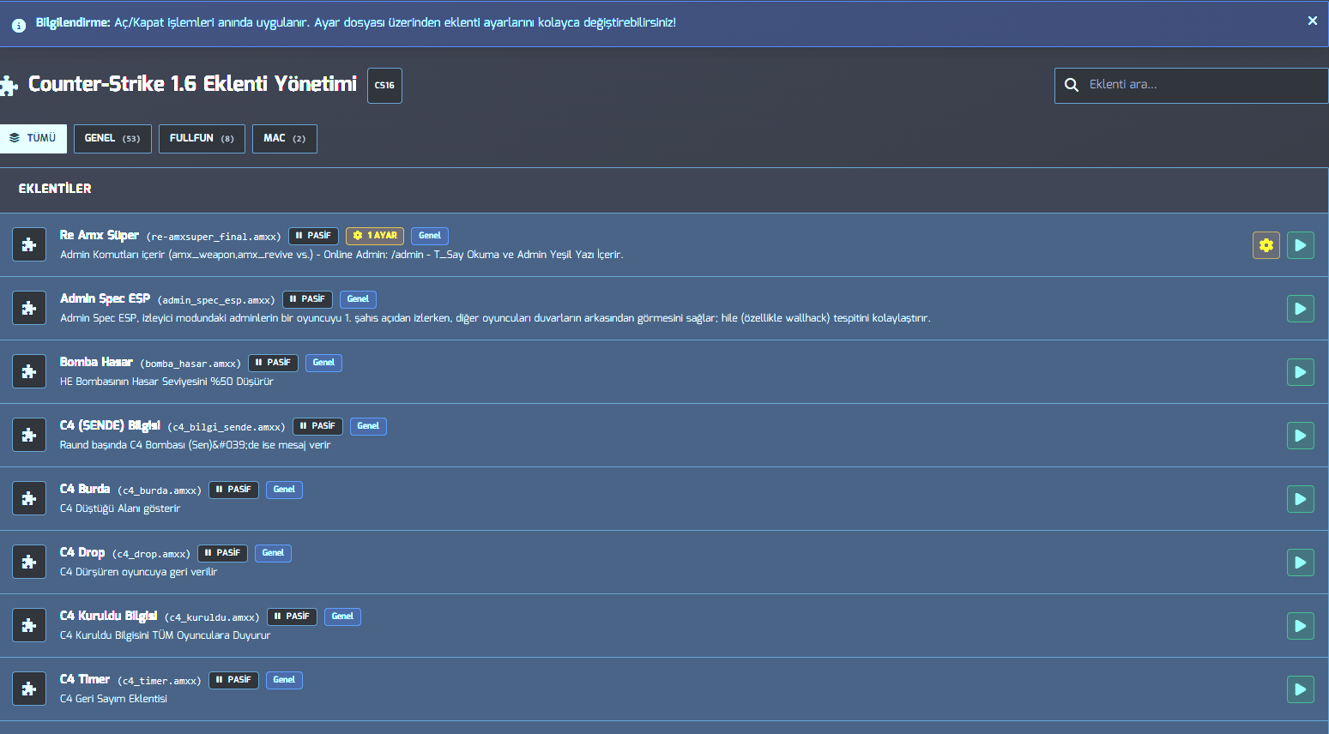
Task: Click the 'C4 Geri Sayım Eklentisi' description
Action: click(113, 699)
